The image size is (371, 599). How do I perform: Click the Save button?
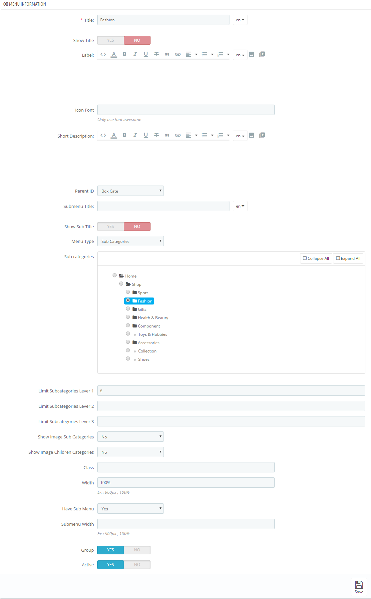[x=359, y=587]
